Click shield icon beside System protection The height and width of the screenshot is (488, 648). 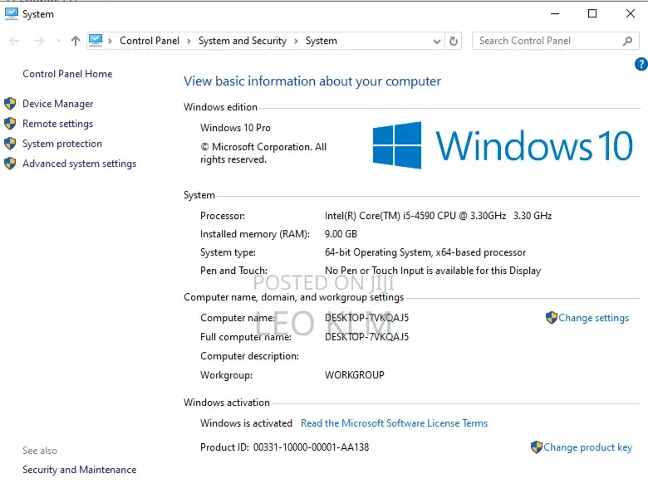pos(10,144)
